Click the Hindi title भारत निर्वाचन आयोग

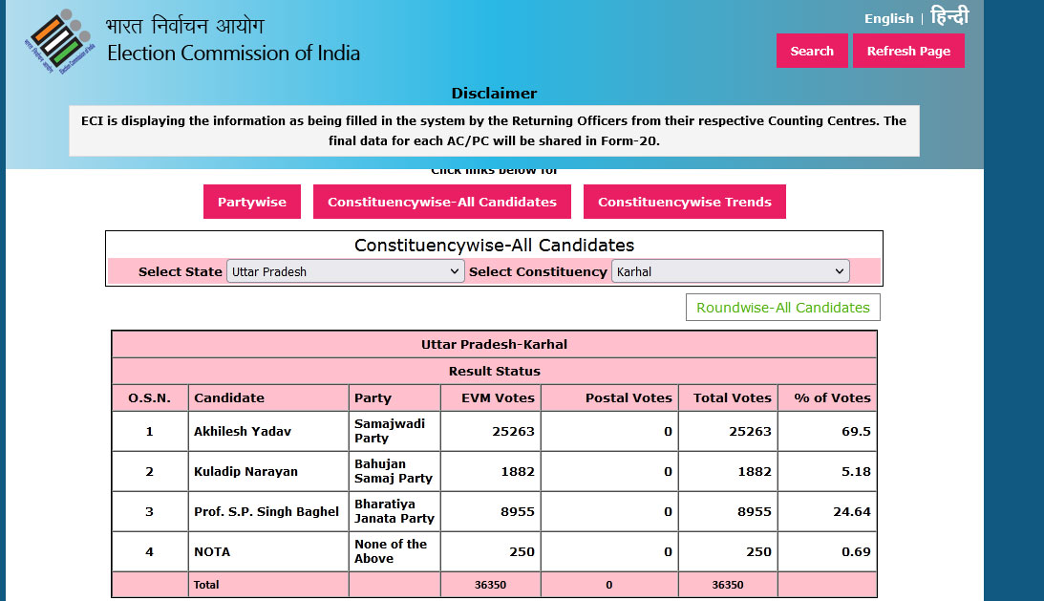click(185, 25)
